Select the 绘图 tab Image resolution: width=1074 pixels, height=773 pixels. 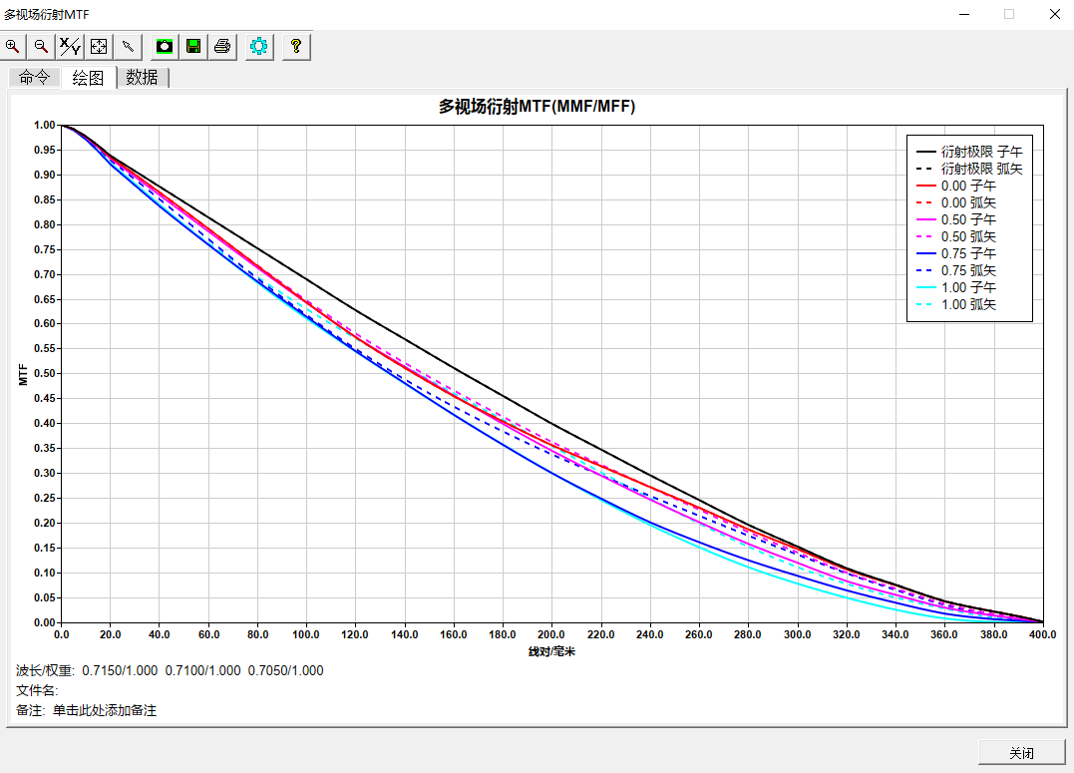click(89, 78)
